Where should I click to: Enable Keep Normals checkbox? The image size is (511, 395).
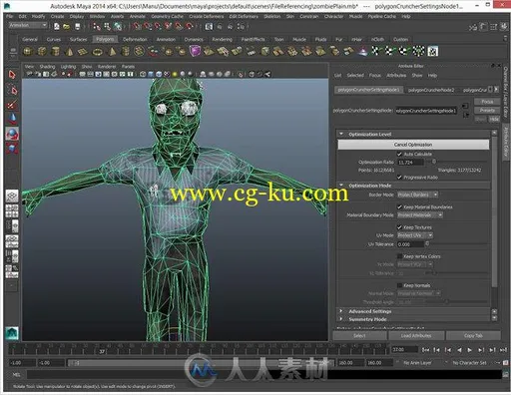[x=399, y=285]
